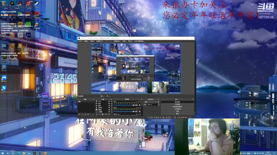Move scene up in the Scenes panel
Screen dimensions: 277x155
pyautogui.click(x=85, y=114)
